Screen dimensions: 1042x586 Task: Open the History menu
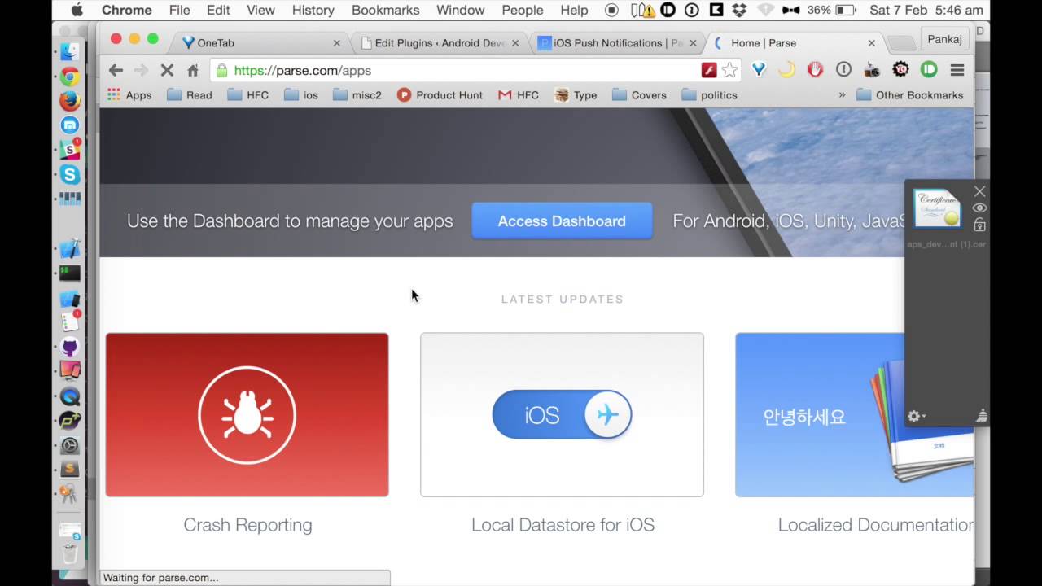pyautogui.click(x=313, y=10)
